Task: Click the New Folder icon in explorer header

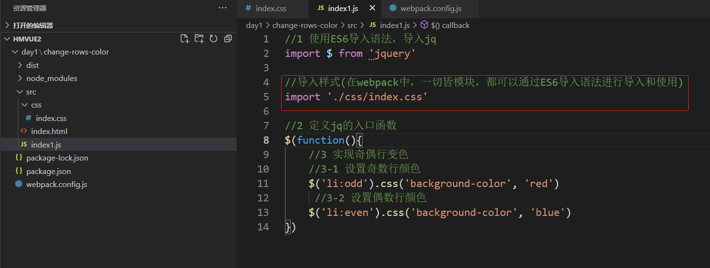Action: pos(199,39)
